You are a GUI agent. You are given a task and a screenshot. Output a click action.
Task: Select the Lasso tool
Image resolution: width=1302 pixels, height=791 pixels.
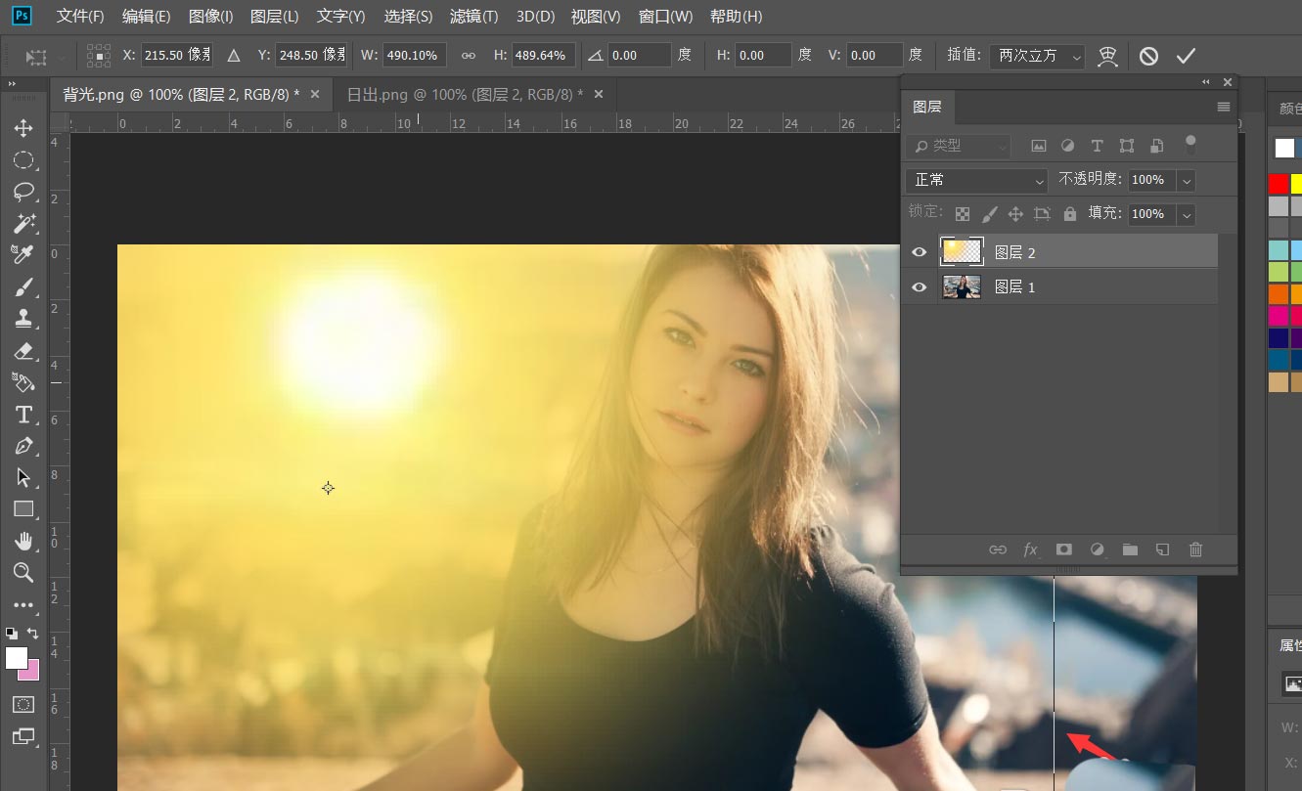(x=23, y=192)
